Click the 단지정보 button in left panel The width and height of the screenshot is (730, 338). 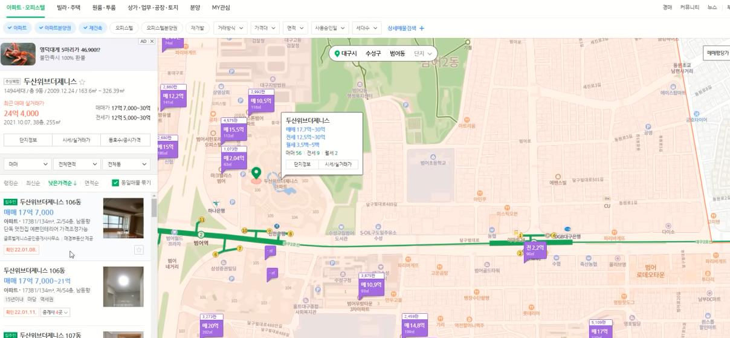[x=28, y=140]
